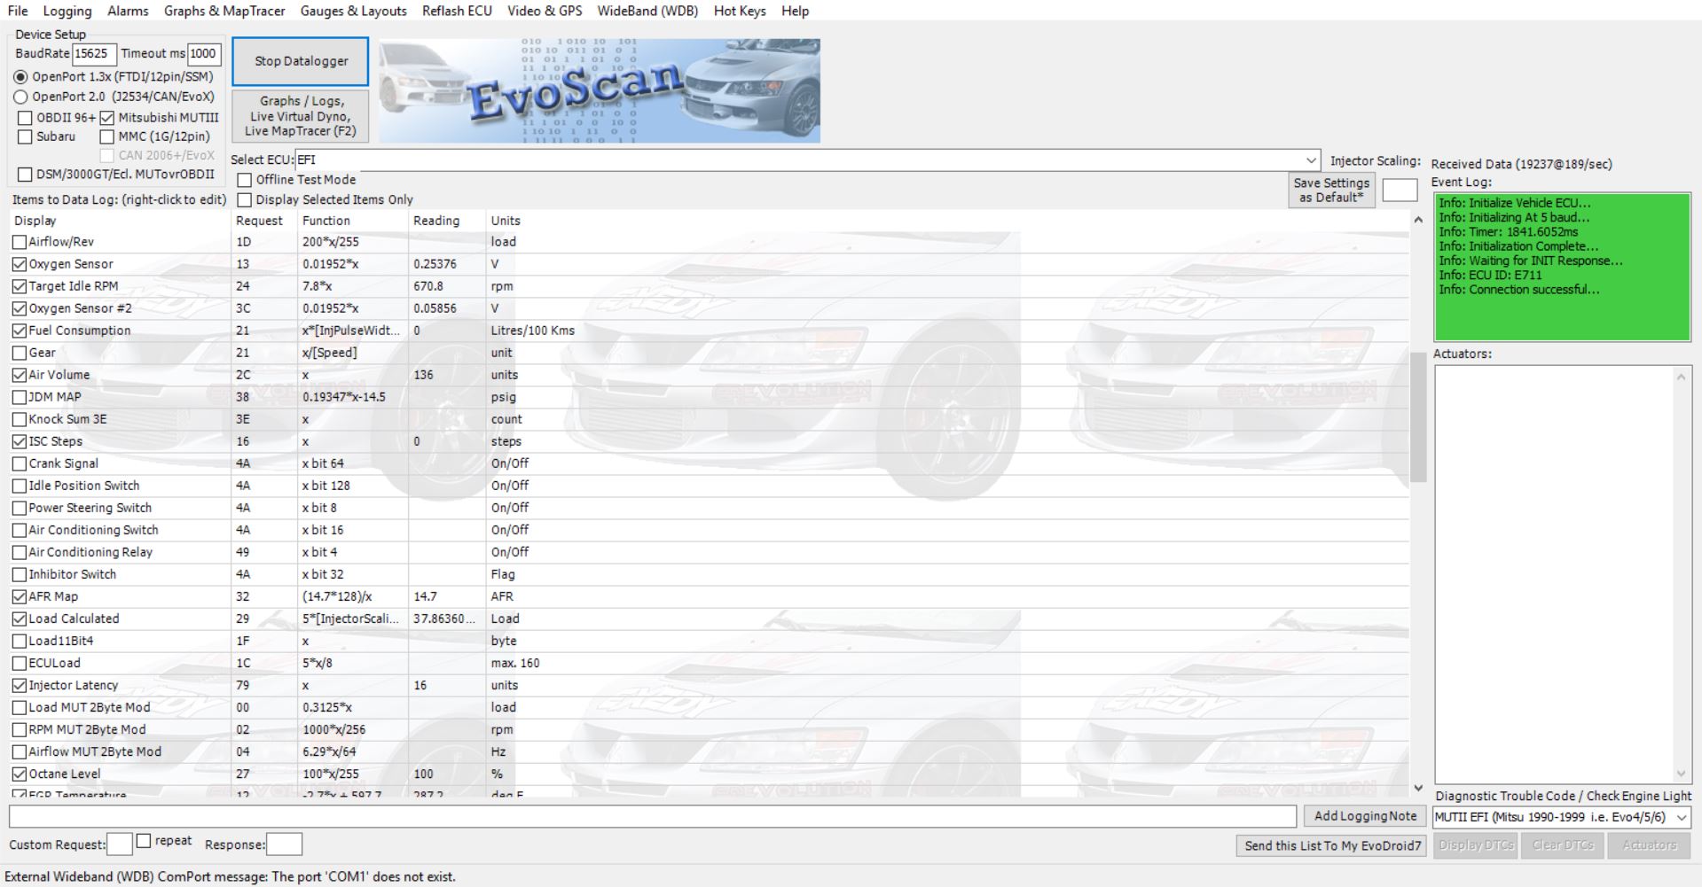Toggle the MMC (1G/12pin) checkbox
The image size is (1702, 887).
pyautogui.click(x=107, y=136)
